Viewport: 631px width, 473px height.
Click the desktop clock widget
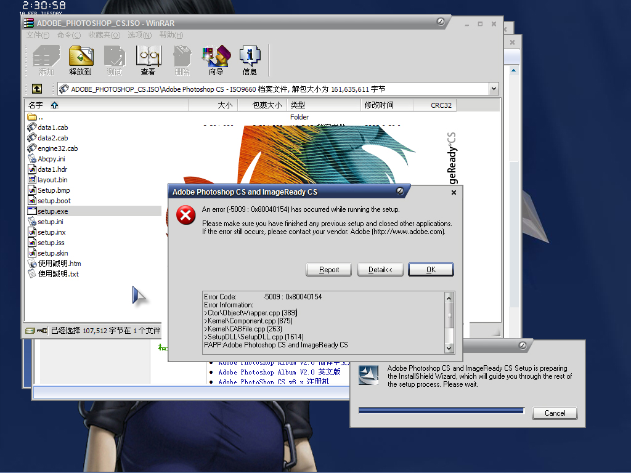pos(44,7)
